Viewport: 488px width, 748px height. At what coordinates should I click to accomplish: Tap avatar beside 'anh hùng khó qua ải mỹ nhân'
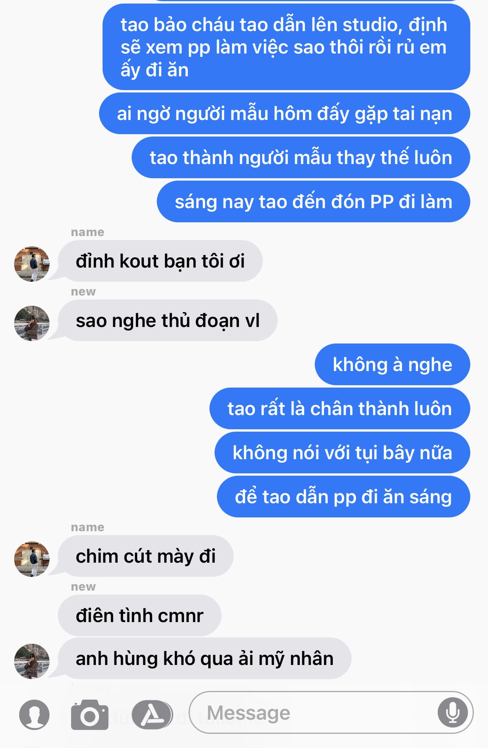32,661
